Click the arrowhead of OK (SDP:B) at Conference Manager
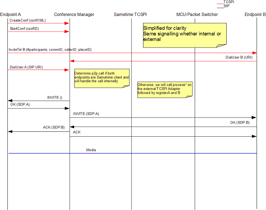Viewport: 266px width, 210px height. tap(72, 127)
